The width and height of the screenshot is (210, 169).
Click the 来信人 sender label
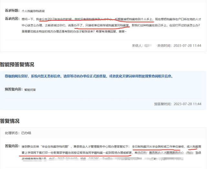point(137,46)
